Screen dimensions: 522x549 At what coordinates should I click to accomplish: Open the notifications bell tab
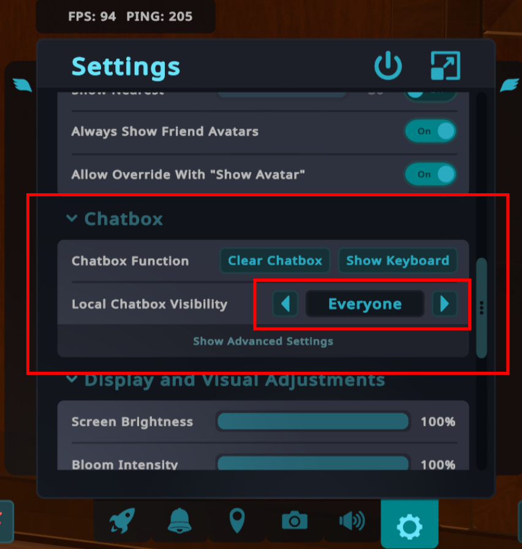[x=180, y=520]
